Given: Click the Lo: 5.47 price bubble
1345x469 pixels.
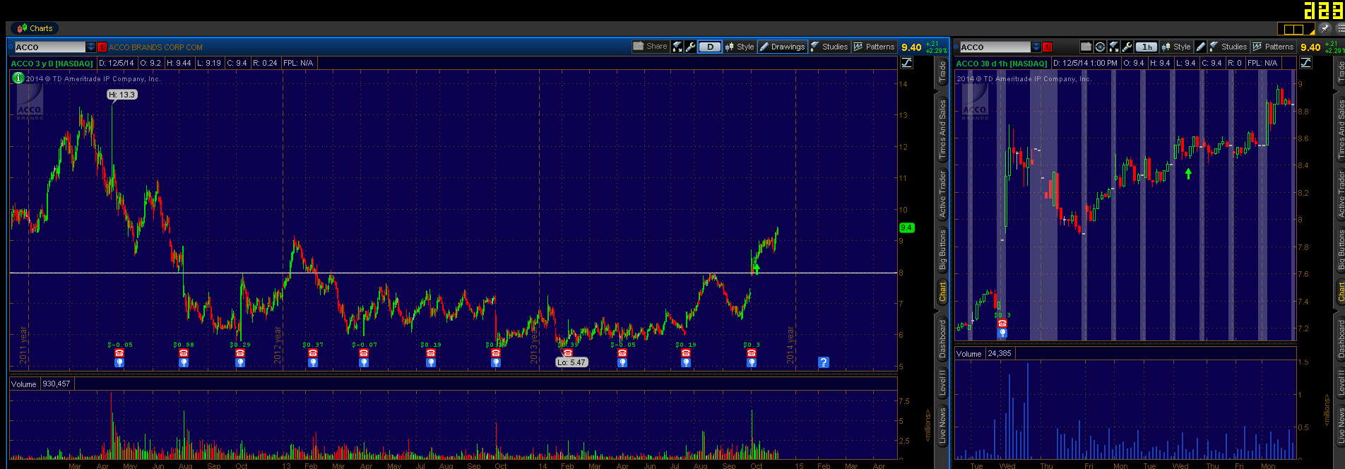Looking at the screenshot, I should click(571, 362).
